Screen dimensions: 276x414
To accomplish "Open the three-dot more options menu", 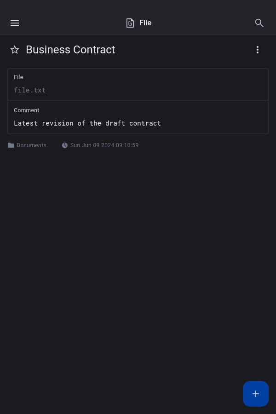I will tap(258, 50).
